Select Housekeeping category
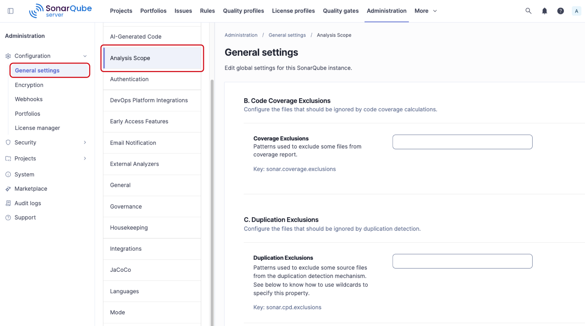The height and width of the screenshot is (326, 585). click(x=152, y=228)
